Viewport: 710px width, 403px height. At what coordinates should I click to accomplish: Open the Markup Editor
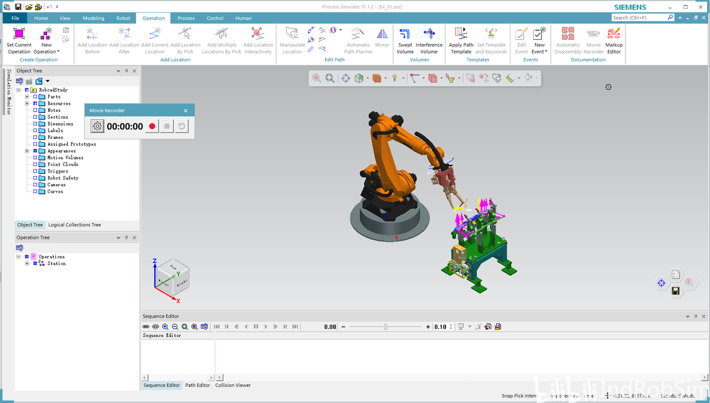614,40
